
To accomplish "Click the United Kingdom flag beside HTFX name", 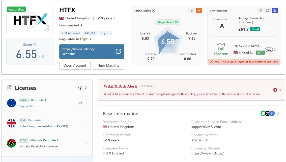I will click(62, 18).
